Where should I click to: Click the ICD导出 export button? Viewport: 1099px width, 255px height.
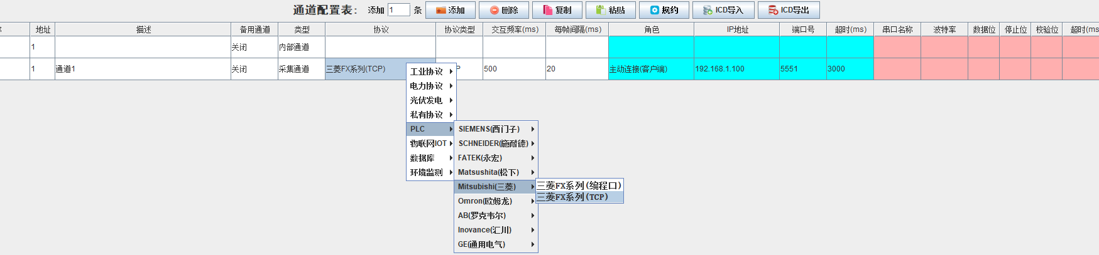tap(788, 10)
